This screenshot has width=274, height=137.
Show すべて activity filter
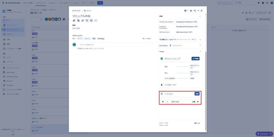pyautogui.click(x=80, y=39)
